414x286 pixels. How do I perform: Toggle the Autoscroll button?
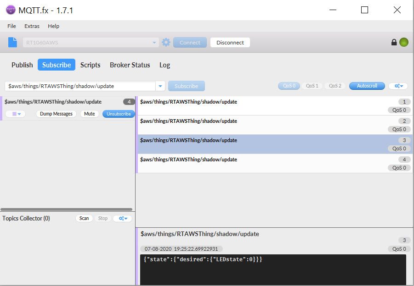367,86
